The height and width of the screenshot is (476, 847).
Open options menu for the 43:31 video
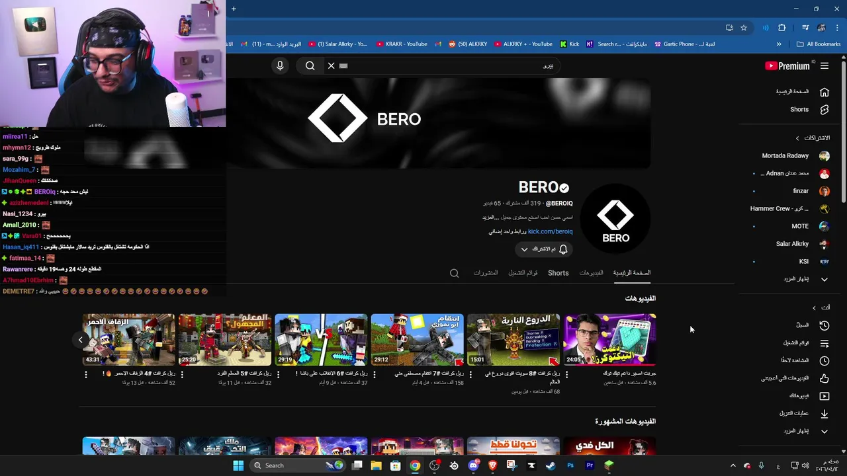pos(86,374)
